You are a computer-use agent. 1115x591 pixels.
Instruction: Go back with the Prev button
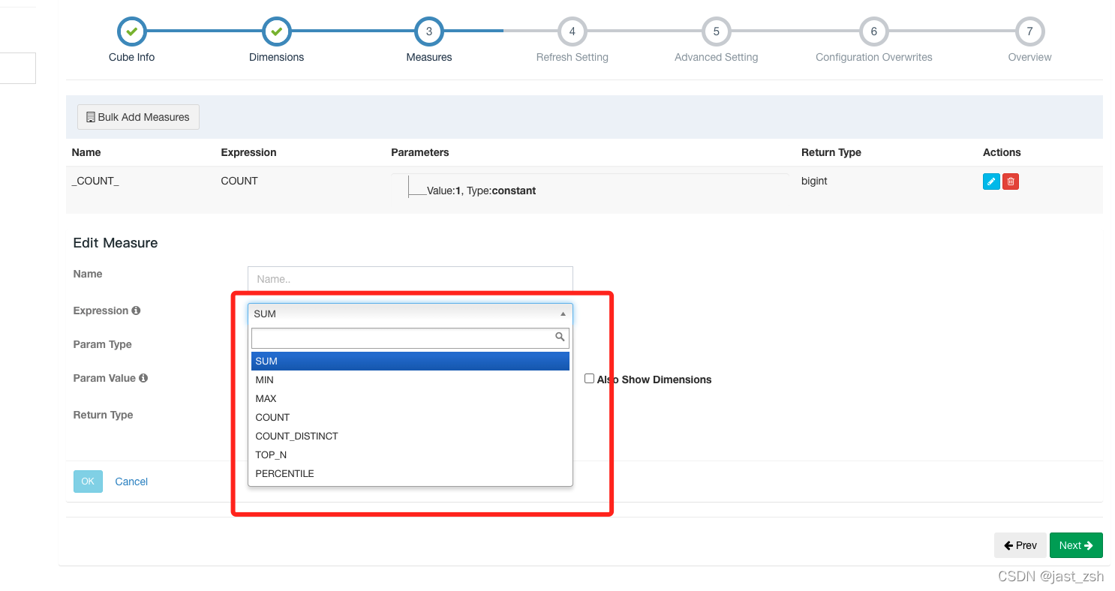1020,545
